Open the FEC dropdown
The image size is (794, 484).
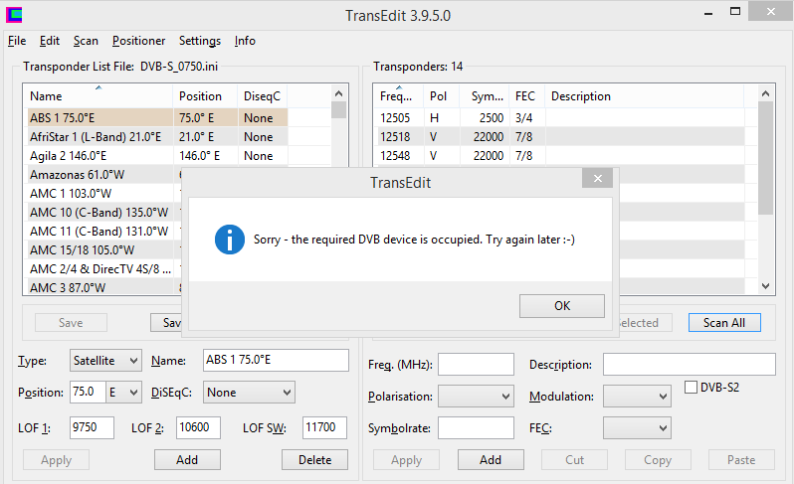pyautogui.click(x=637, y=428)
